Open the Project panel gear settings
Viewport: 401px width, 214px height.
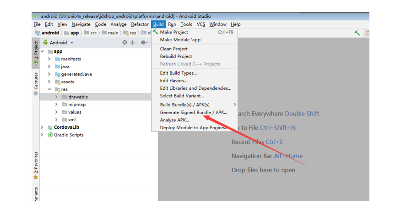coord(143,43)
